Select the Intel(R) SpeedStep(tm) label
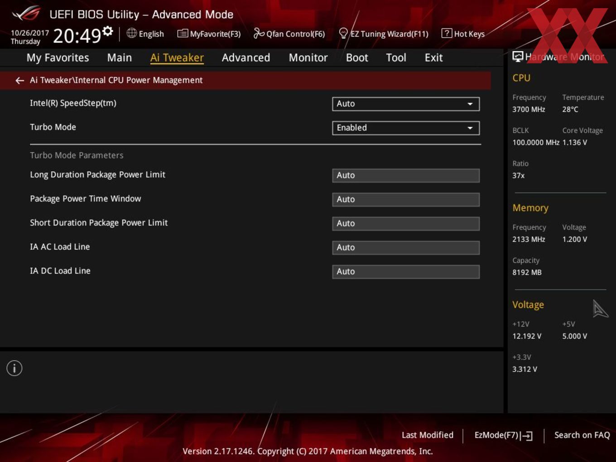The width and height of the screenshot is (616, 462). tap(73, 103)
